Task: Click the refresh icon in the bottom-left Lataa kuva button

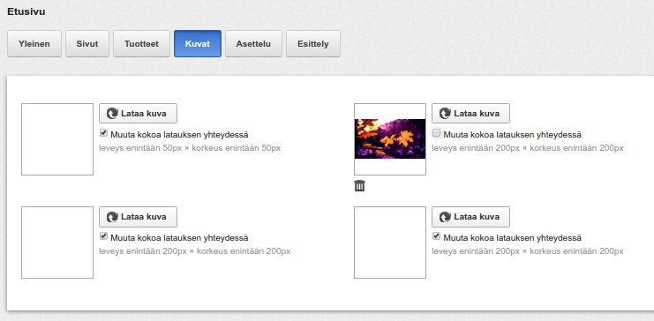Action: click(x=112, y=217)
